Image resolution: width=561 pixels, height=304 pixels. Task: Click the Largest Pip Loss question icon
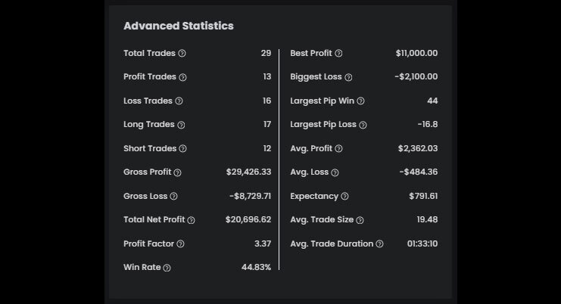click(363, 125)
